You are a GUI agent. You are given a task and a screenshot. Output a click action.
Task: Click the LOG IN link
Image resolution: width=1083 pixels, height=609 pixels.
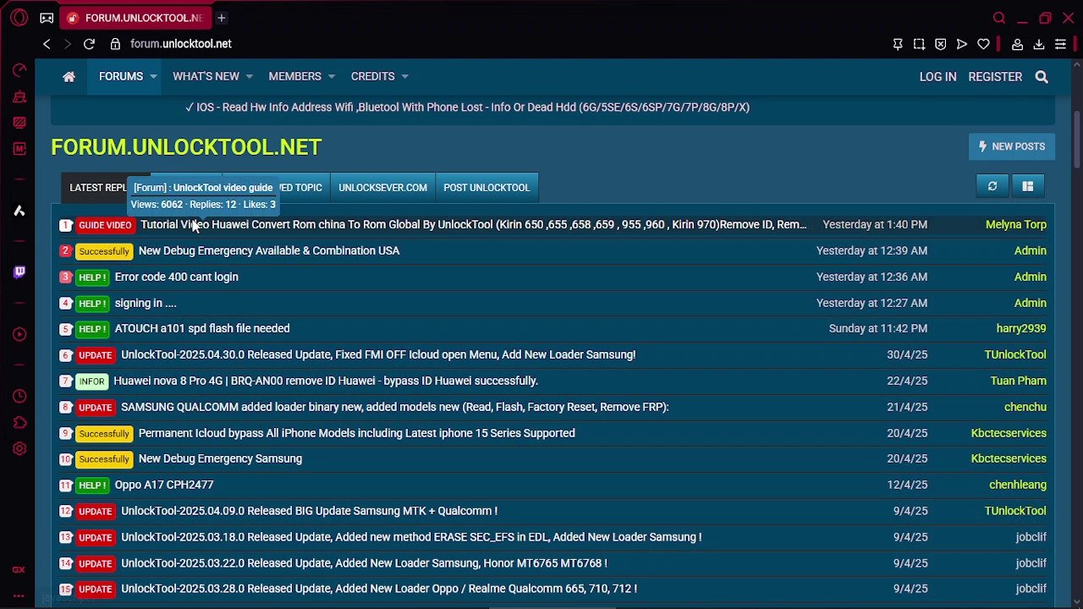pos(937,76)
